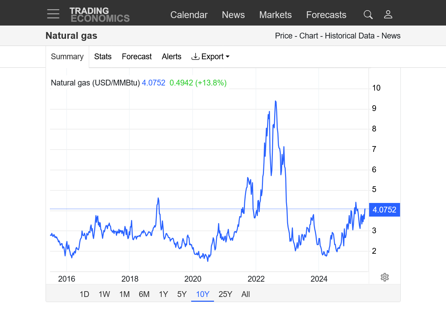This screenshot has height=315, width=446.
Task: Click the blue 4.0752 value in legend
Action: click(153, 83)
